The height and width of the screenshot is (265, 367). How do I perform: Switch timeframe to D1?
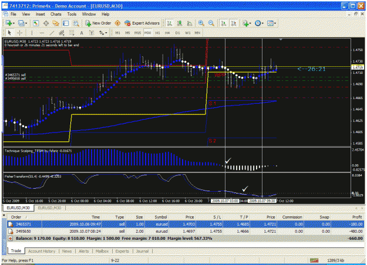coord(178,33)
